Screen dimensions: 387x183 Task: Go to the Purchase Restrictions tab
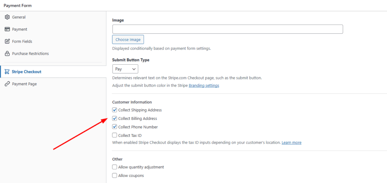pyautogui.click(x=30, y=53)
